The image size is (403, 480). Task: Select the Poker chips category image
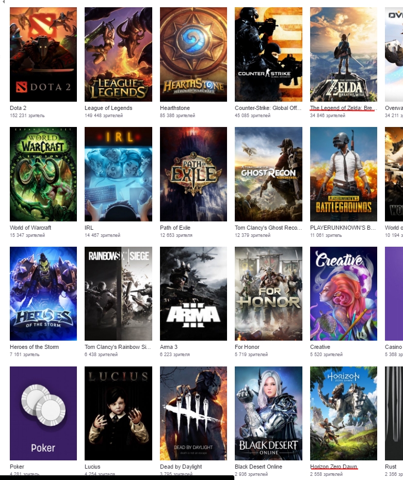[x=43, y=413]
